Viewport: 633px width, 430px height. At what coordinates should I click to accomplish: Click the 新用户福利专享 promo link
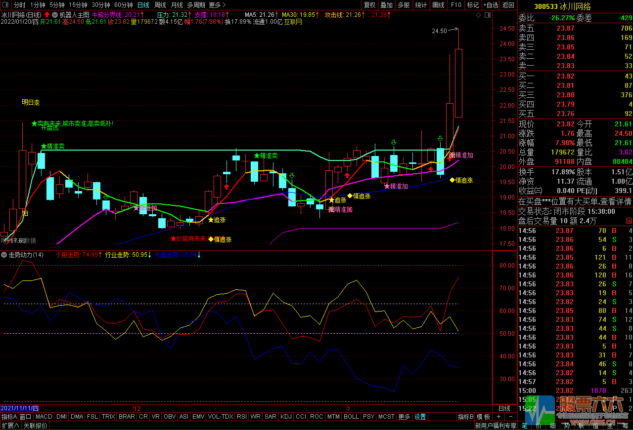tap(496, 426)
